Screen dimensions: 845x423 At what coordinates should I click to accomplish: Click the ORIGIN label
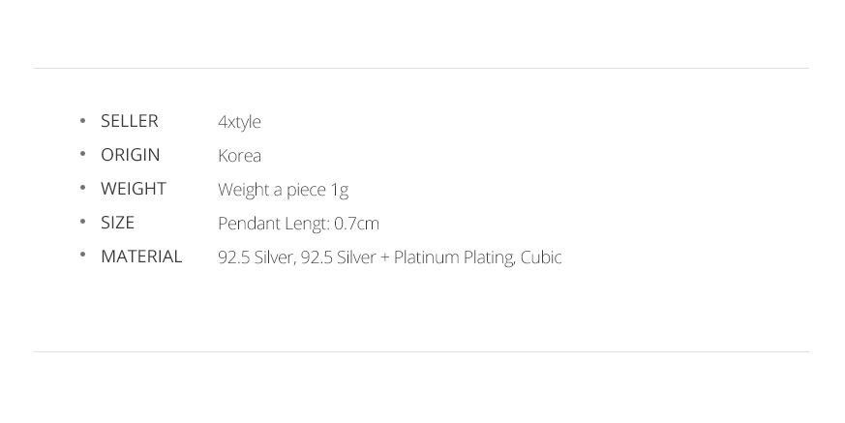tap(130, 155)
